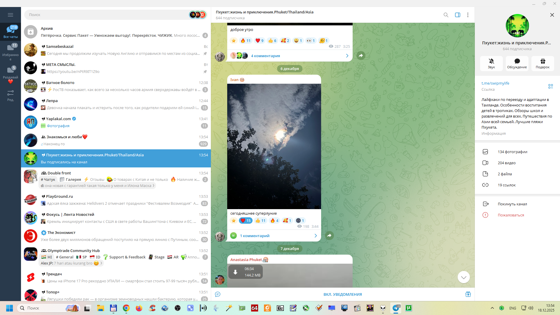The image size is (560, 315).
Task: Expand the 4 комментария thread
Action: tap(265, 56)
